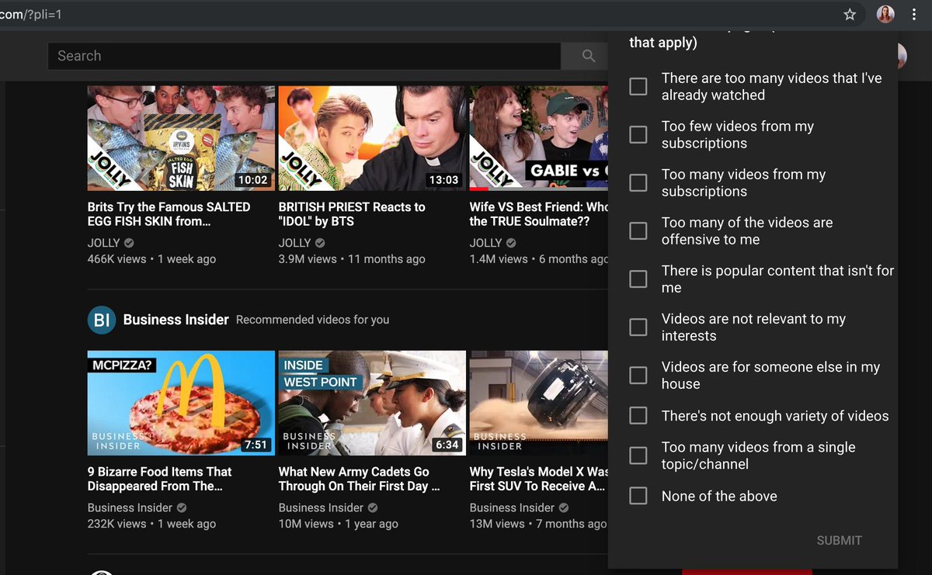Open the British Priest BTS video thumbnail
This screenshot has height=575, width=932.
coord(372,138)
